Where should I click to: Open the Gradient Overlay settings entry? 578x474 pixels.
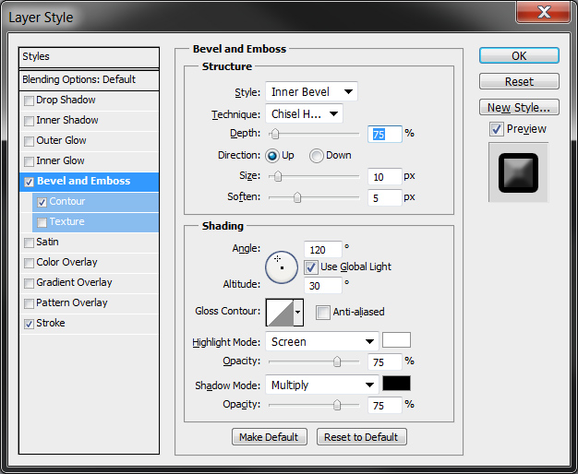74,282
